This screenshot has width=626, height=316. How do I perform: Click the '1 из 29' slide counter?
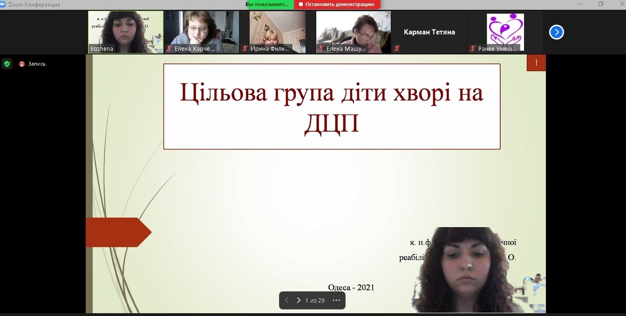click(315, 300)
